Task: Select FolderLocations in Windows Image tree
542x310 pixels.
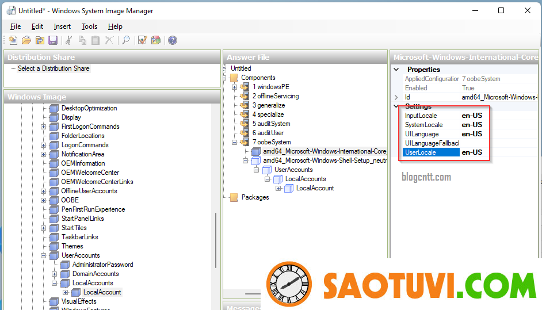Action: click(x=83, y=136)
